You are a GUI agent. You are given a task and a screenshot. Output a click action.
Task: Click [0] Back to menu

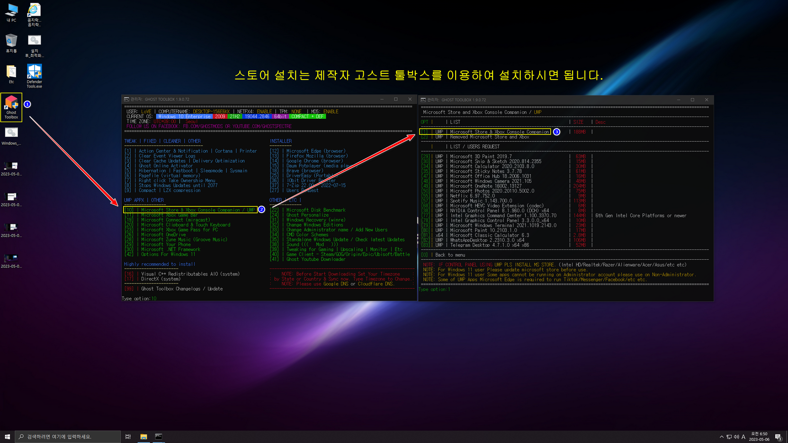click(x=443, y=255)
